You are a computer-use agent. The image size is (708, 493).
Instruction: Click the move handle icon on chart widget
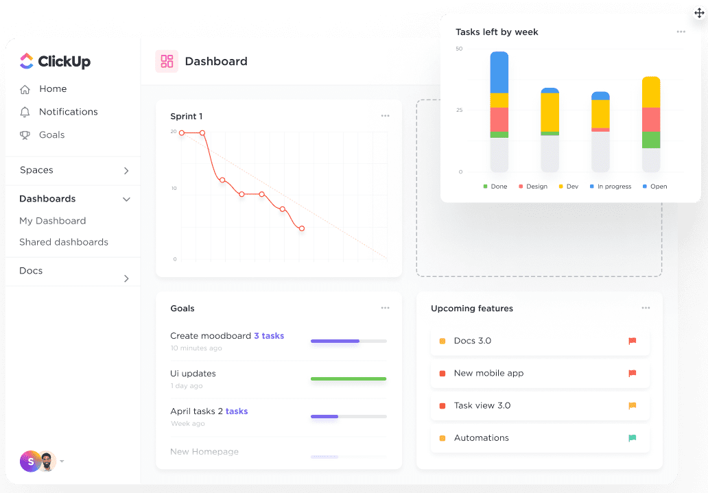coord(699,13)
